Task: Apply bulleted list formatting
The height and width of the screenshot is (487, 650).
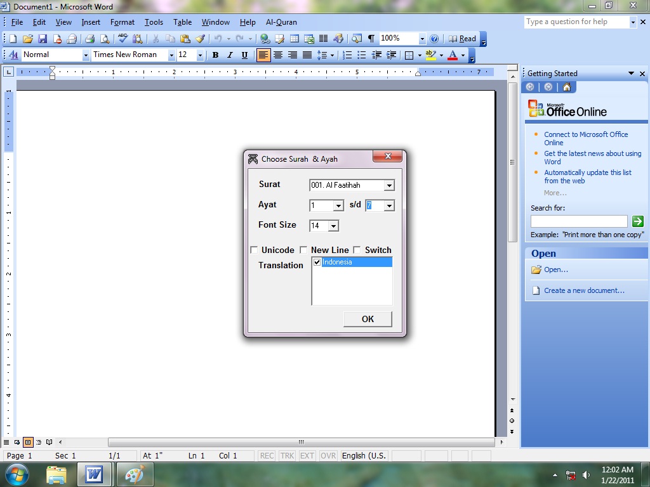Action: (x=362, y=55)
